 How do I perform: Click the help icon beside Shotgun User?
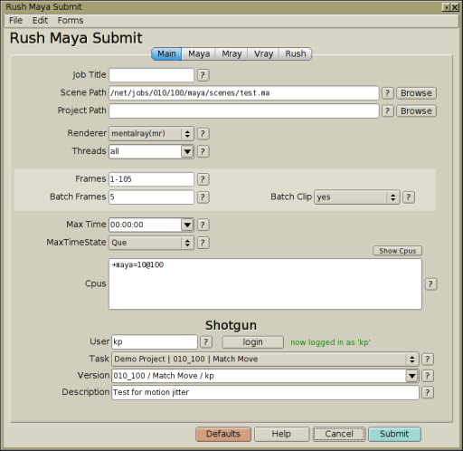click(x=206, y=342)
